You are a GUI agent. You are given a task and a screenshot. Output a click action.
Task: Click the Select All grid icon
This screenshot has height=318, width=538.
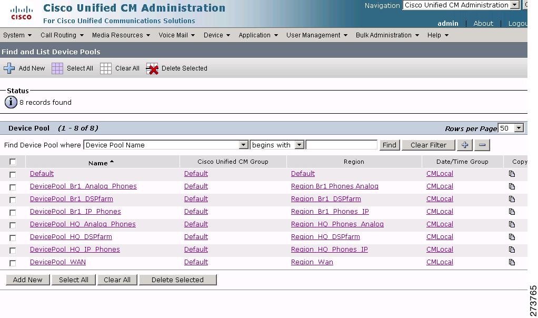coord(57,68)
